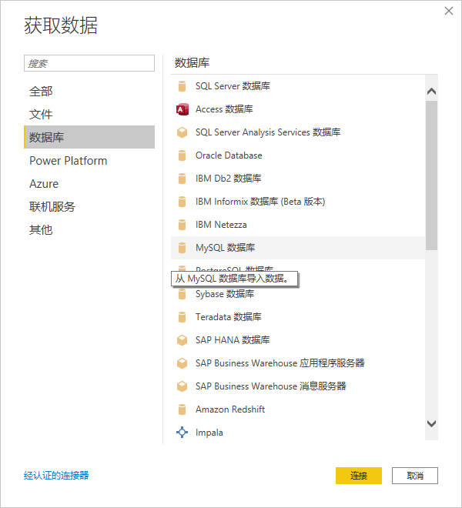Focus the 搜索 input box
The height and width of the screenshot is (508, 462).
pyautogui.click(x=89, y=63)
